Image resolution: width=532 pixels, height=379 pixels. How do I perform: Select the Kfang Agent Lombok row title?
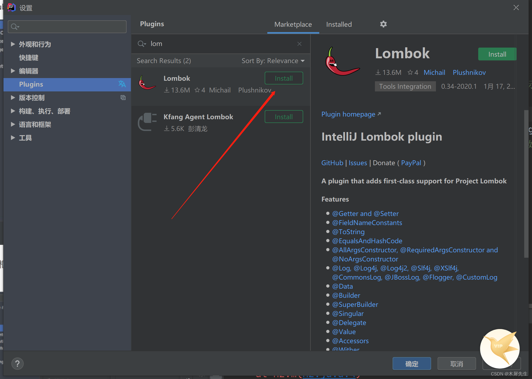click(198, 117)
